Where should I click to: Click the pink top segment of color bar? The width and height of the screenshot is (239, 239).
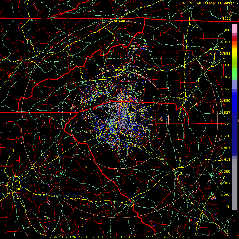click(234, 28)
